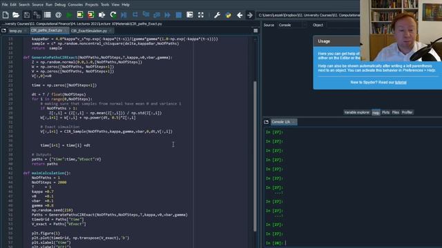The width and height of the screenshot is (442, 248).
Task: Switch to the temp.py editor tab
Action: click(15, 30)
